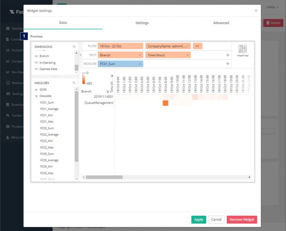The image size is (286, 231).
Task: Select the FC02_Min measure
Action: point(46,141)
